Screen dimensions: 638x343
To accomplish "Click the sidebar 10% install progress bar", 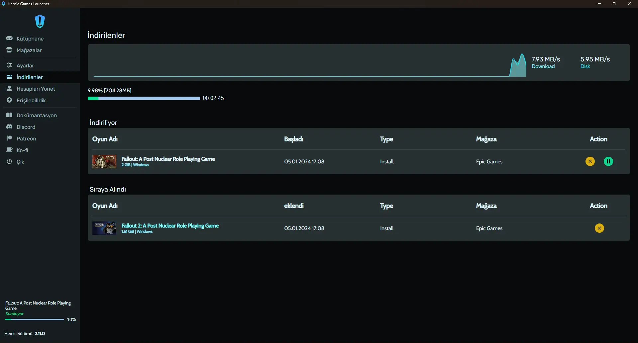I will tap(35, 319).
